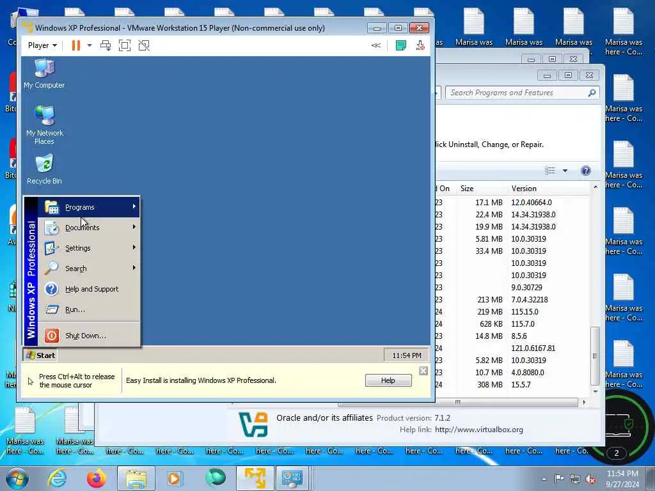Click the scroll up arrow of programs list
Screen dimensions: 655x491
(596, 188)
